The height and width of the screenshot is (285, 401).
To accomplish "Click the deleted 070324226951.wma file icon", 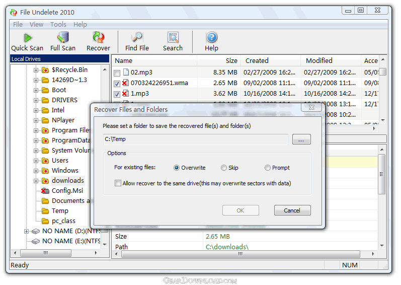I will [x=125, y=83].
